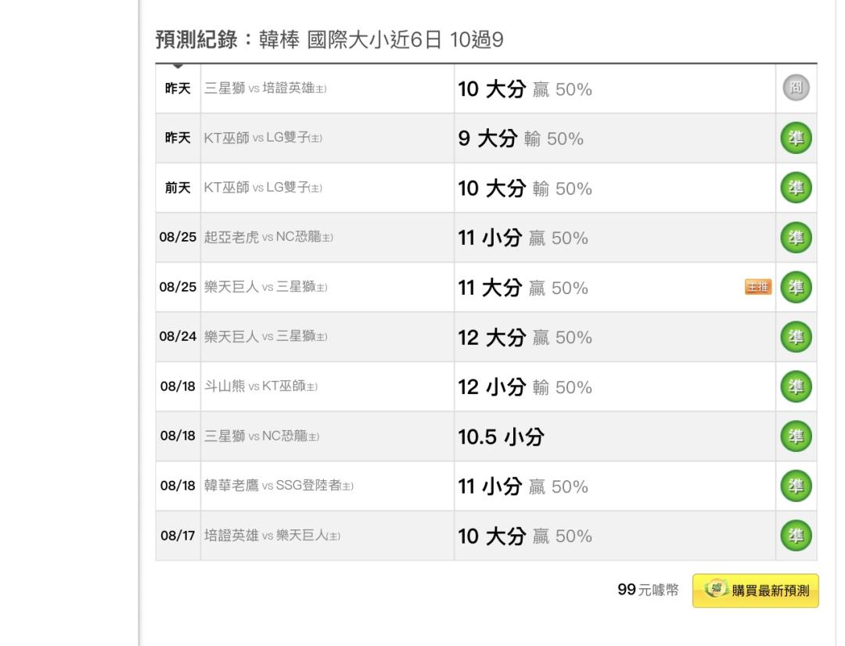Open the 韓華老鷹 vs SSG登陸者 matchup
The image size is (845, 646).
tap(279, 486)
